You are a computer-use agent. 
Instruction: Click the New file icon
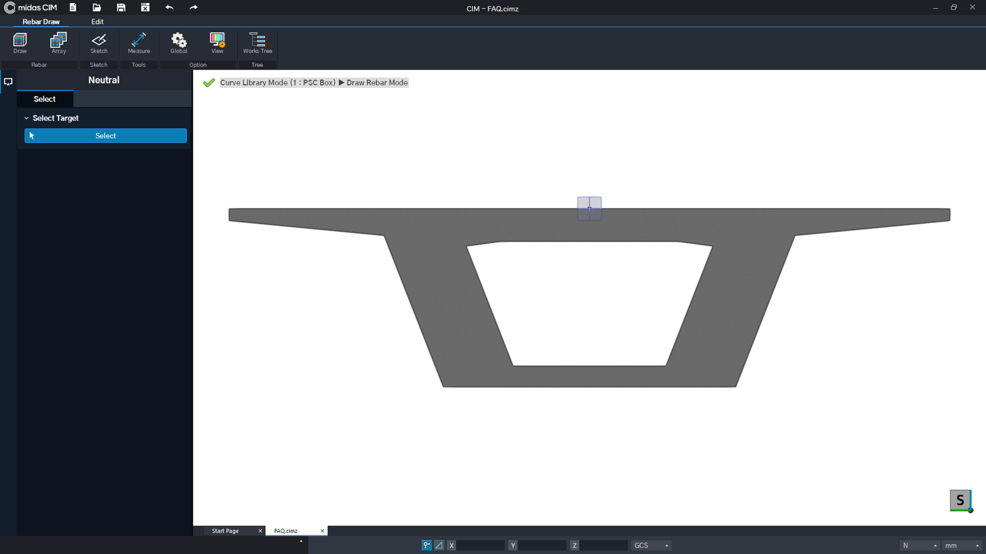point(73,7)
